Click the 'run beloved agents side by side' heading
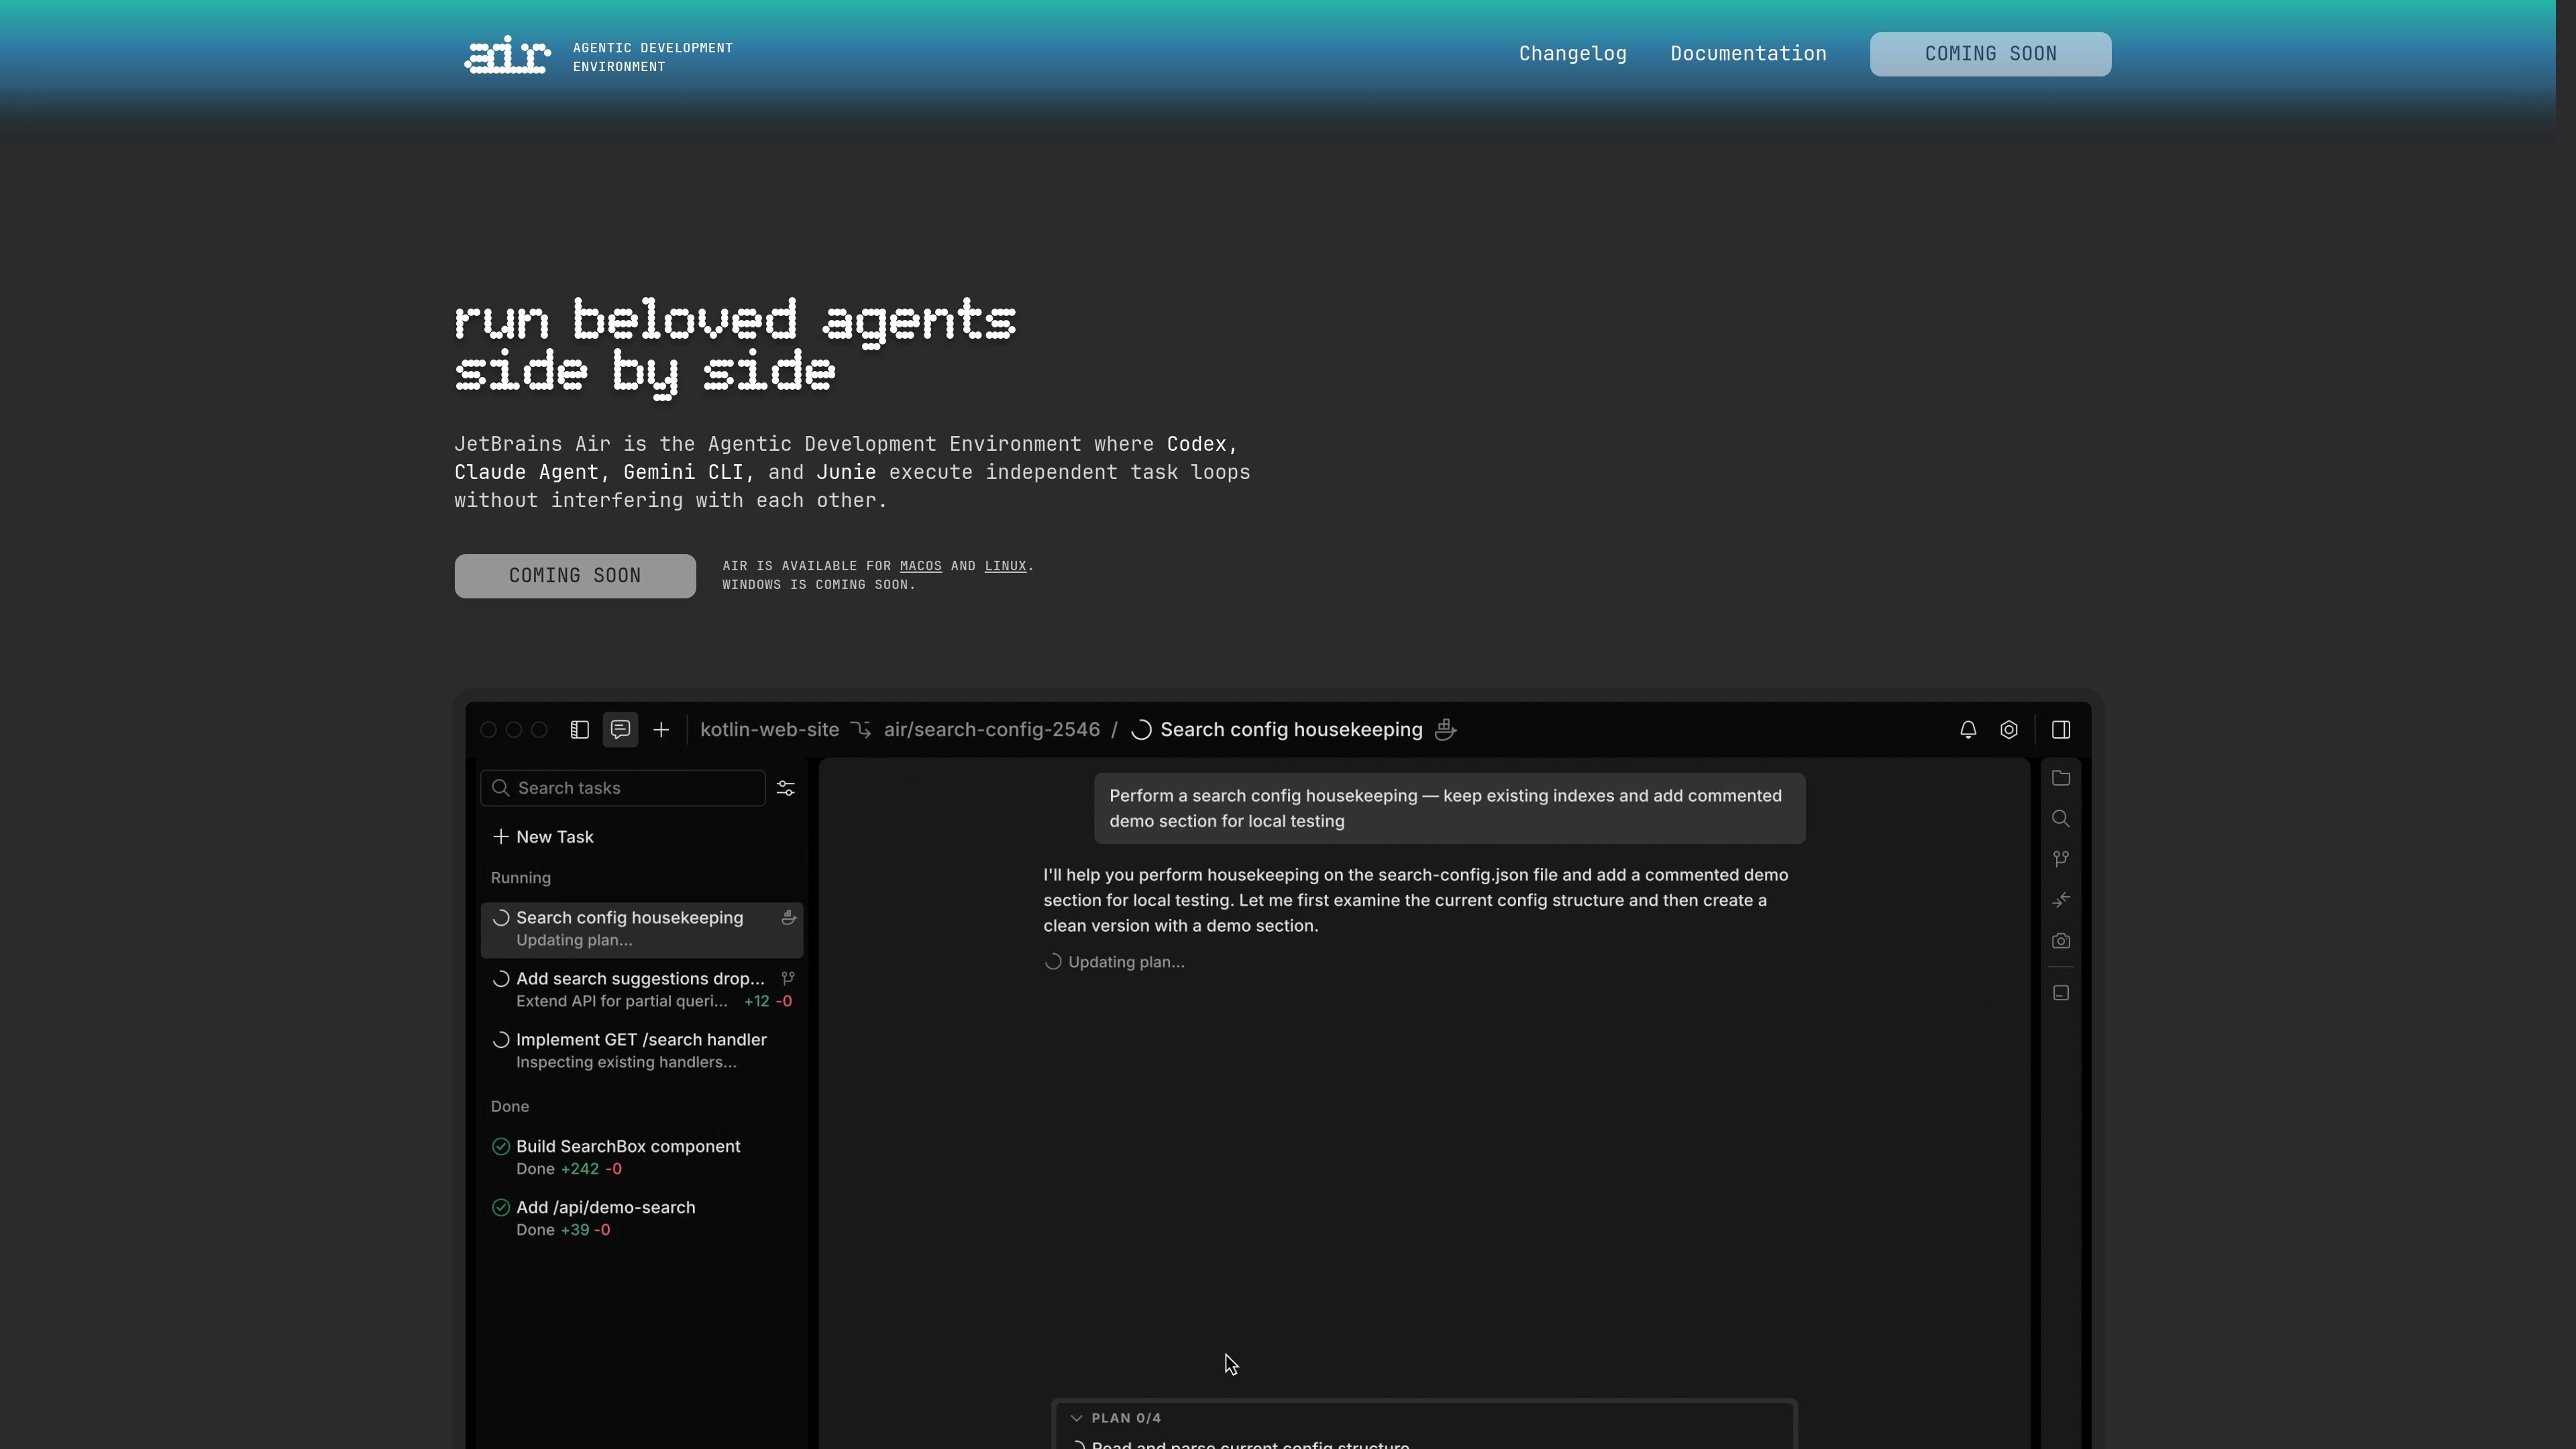The image size is (2576, 1449). point(735,348)
